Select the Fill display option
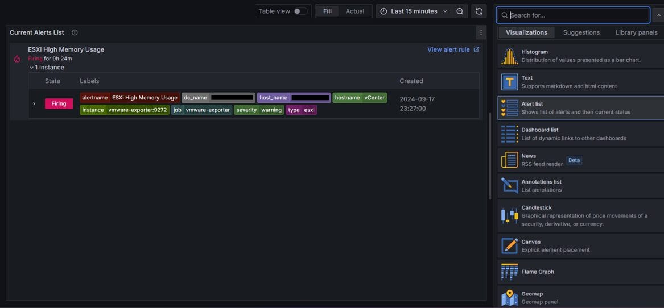The height and width of the screenshot is (308, 664). click(x=327, y=11)
